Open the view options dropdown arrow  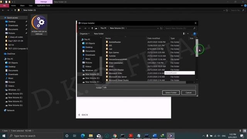coord(188,34)
